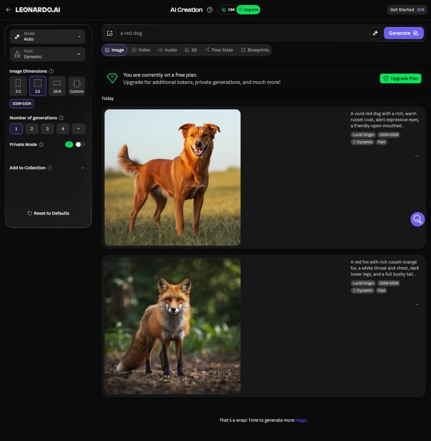Open the Flow State tab

[x=219, y=50]
